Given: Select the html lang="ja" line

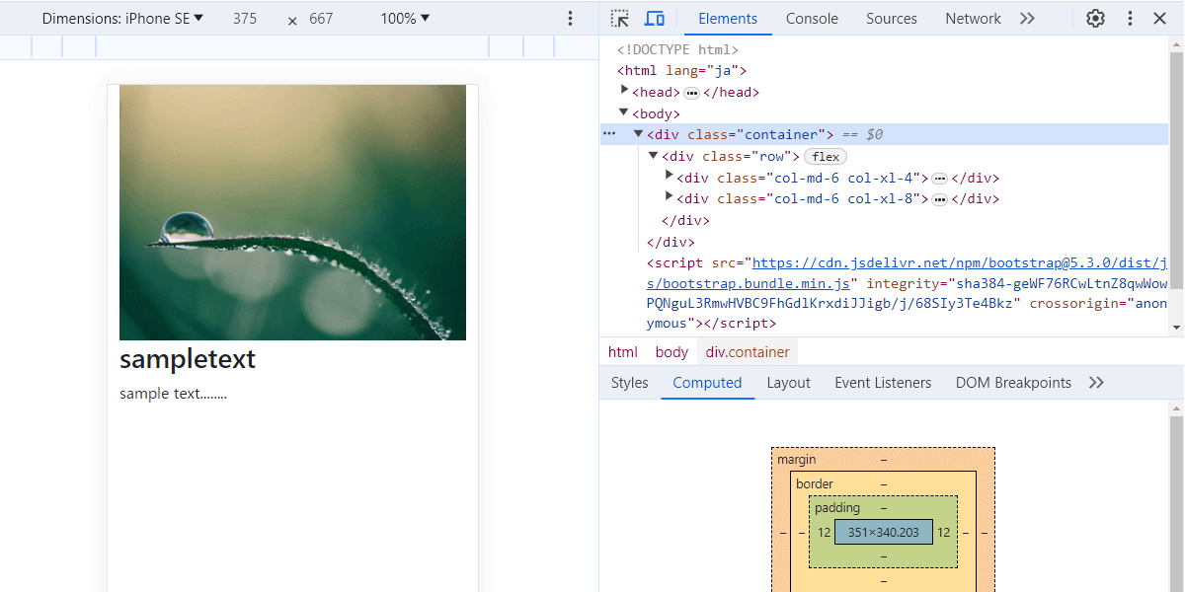Looking at the screenshot, I should pyautogui.click(x=681, y=71).
